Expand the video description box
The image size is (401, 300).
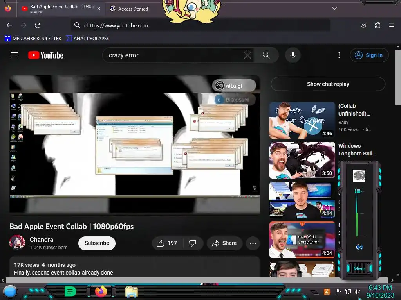point(135,267)
